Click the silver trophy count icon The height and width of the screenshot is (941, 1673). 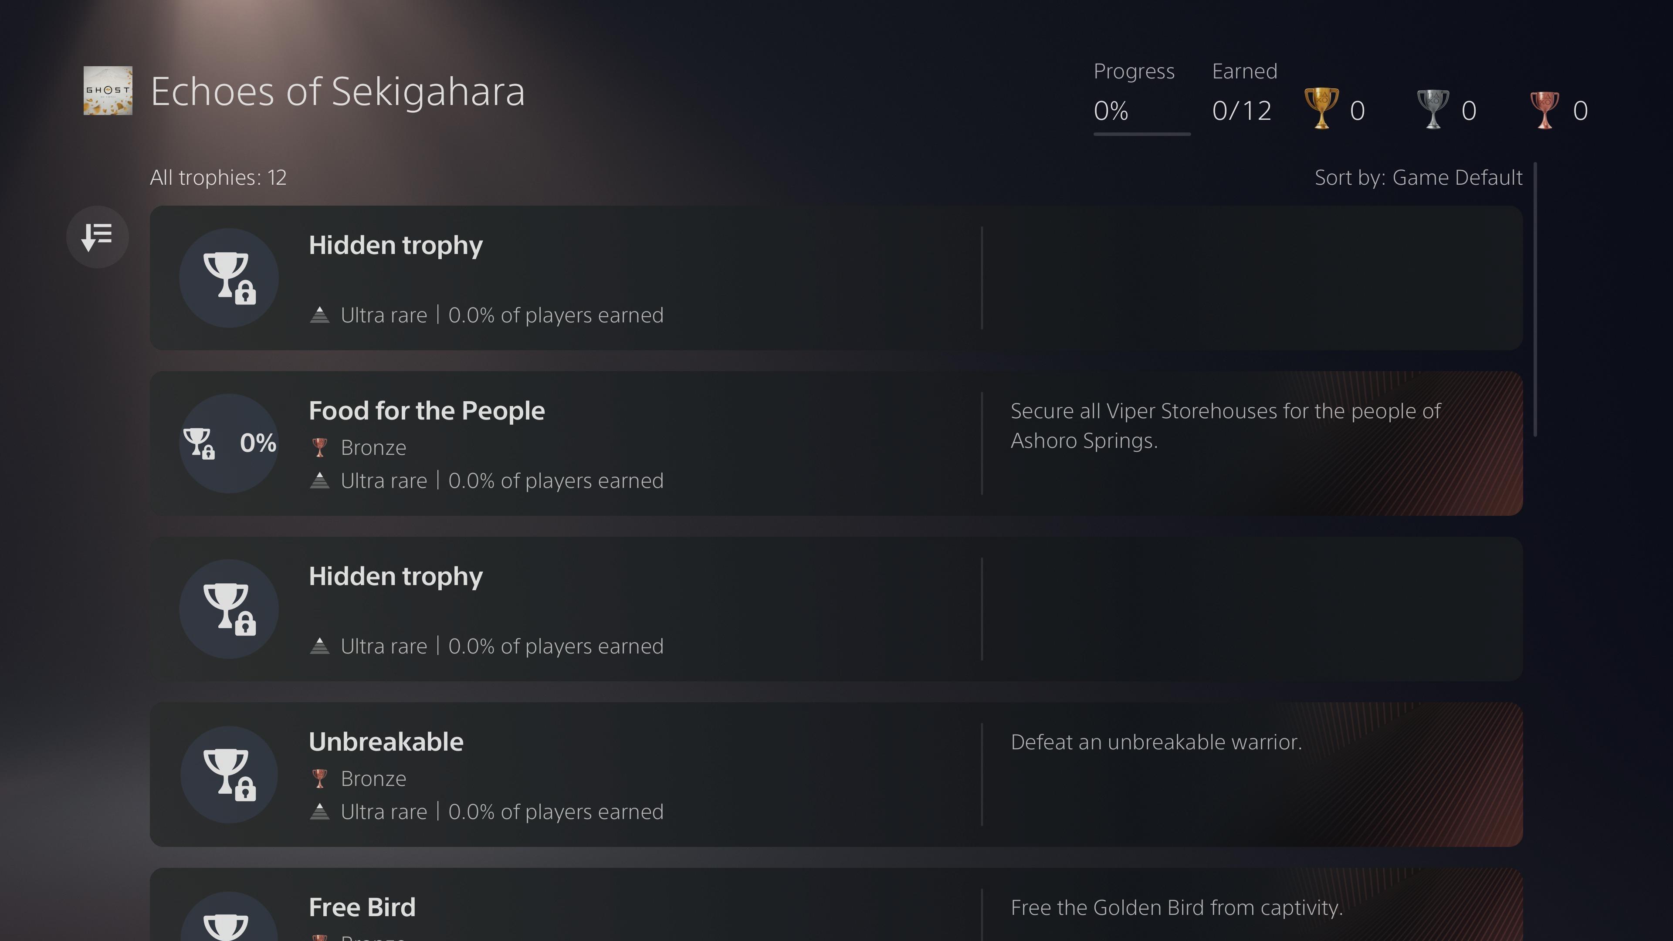1433,108
